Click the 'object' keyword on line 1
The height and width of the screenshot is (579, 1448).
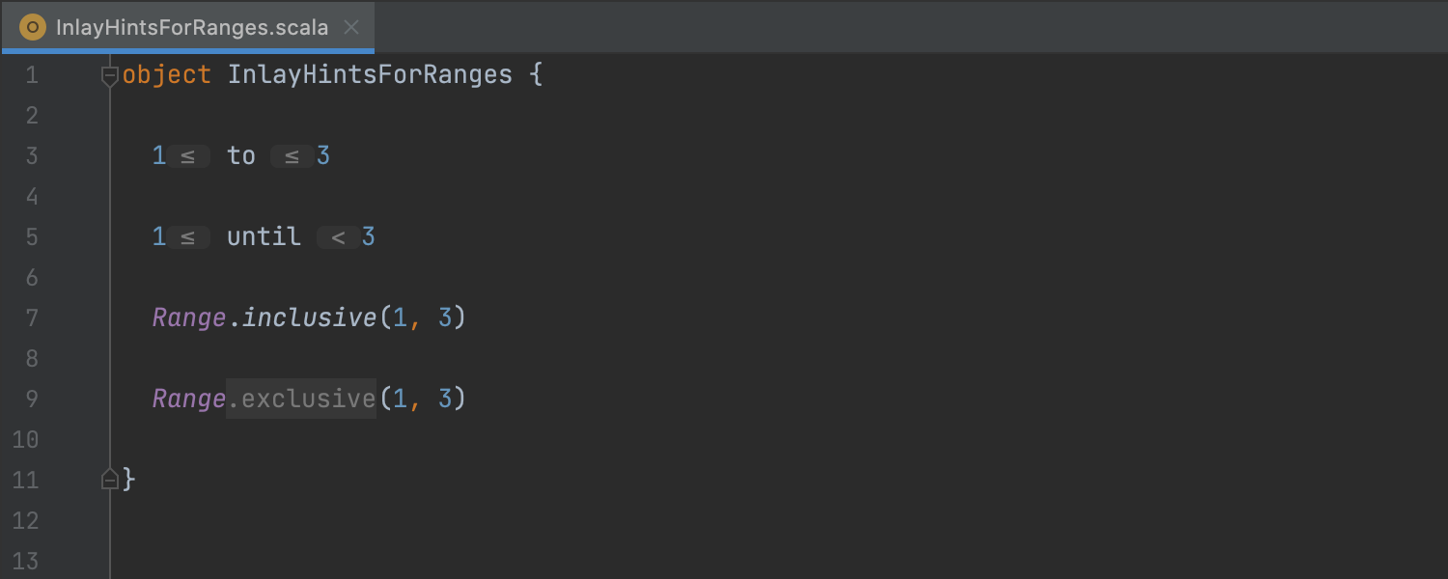click(167, 75)
